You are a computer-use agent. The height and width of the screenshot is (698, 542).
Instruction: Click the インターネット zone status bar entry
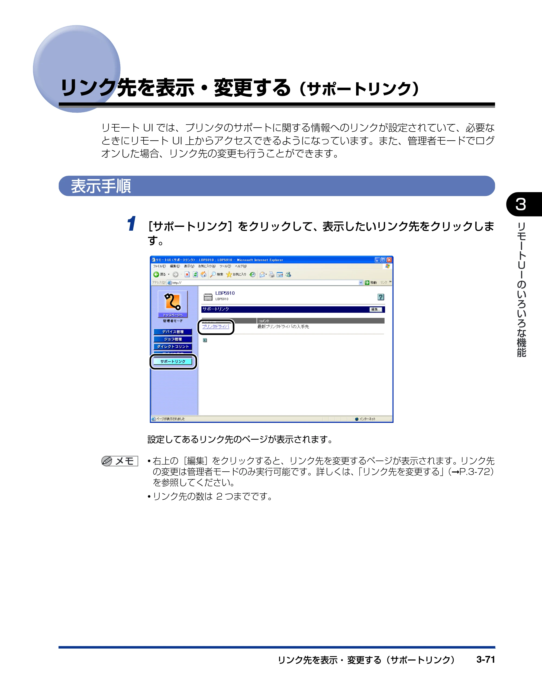365,419
